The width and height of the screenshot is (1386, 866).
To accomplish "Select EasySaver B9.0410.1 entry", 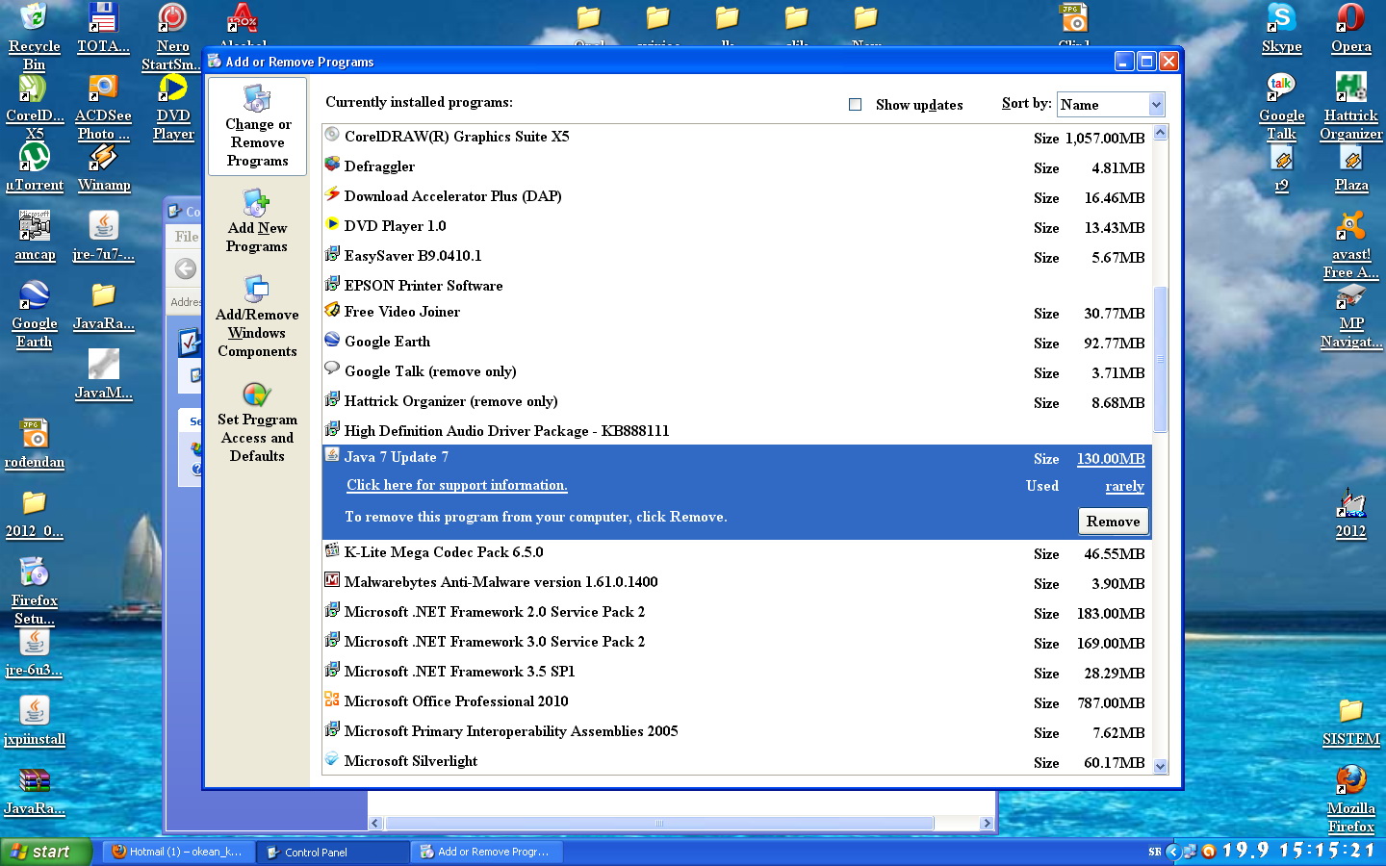I will [x=736, y=255].
